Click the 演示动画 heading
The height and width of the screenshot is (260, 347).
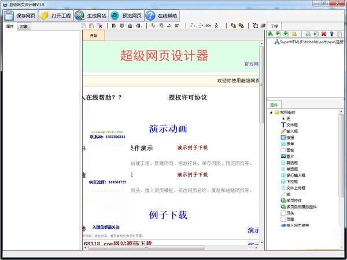coord(168,129)
